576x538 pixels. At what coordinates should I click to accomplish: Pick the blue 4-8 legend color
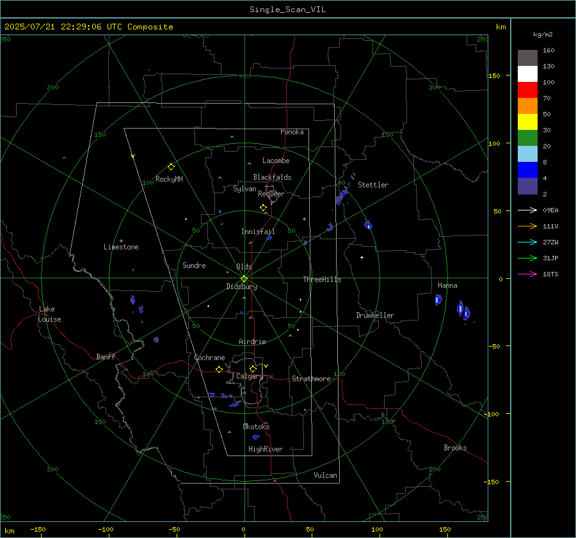point(527,170)
